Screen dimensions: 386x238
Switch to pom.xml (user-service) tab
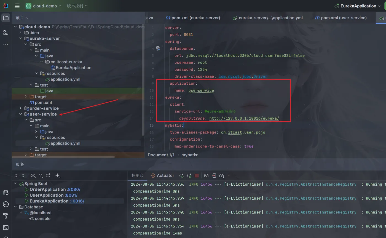click(x=341, y=18)
